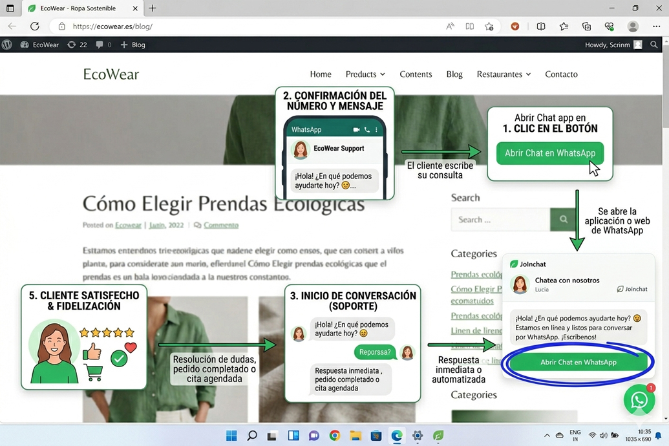This screenshot has height=446, width=669.
Task: Open Microsoft Edge from the taskbar
Action: [x=397, y=436]
